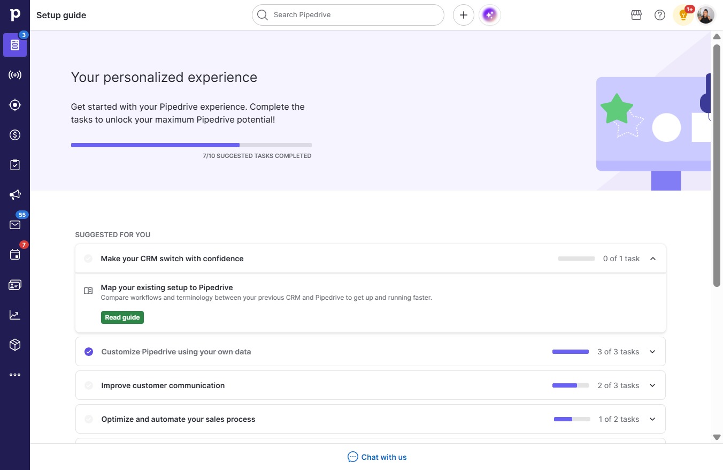This screenshot has height=470, width=723.
Task: Click into the Search Pipedrive field
Action: pyautogui.click(x=348, y=15)
